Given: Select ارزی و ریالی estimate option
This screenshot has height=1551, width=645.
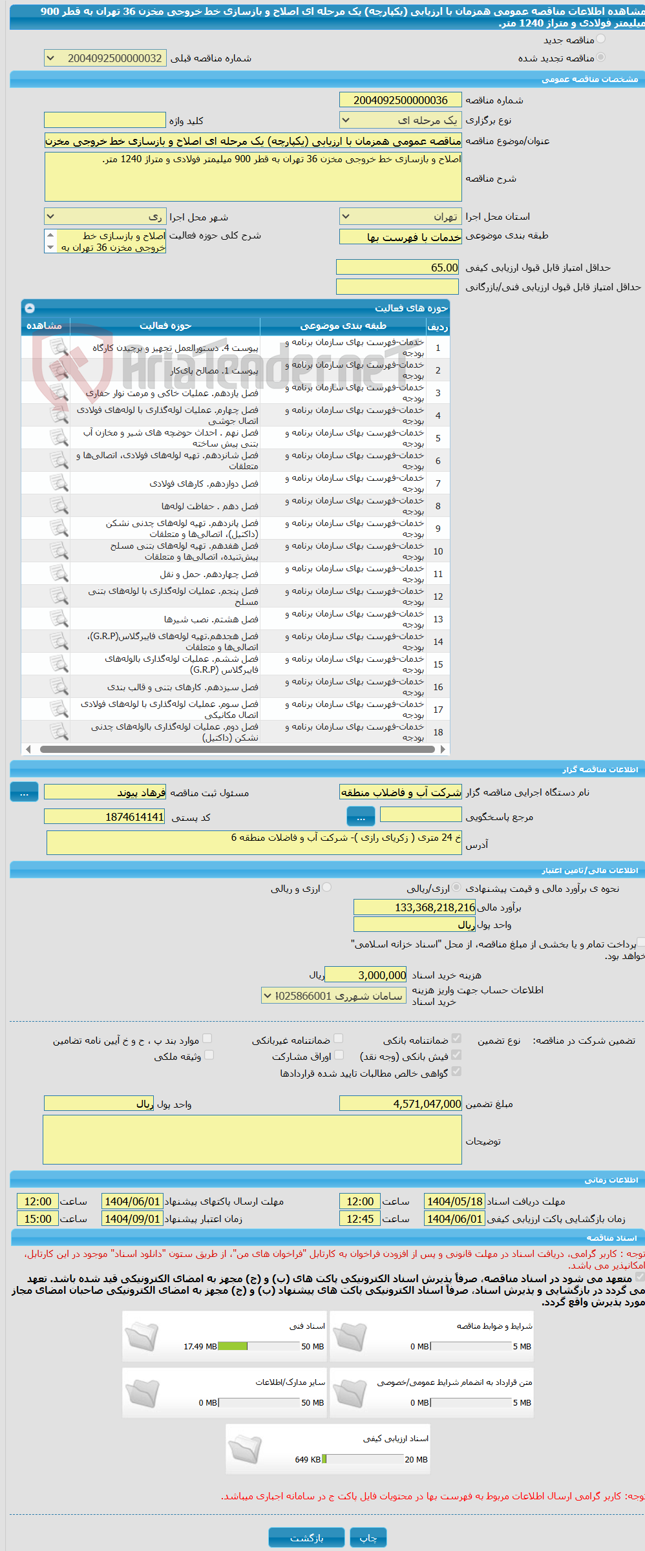Looking at the screenshot, I should click(327, 888).
